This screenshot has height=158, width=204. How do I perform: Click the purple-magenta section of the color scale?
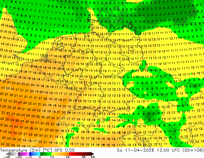23,154
